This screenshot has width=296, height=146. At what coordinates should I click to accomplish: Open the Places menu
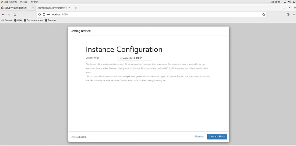(x=24, y=2)
